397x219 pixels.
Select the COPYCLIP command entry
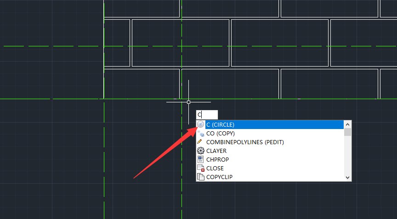coord(219,177)
